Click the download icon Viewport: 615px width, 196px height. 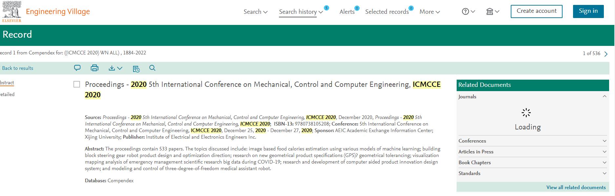[x=112, y=68]
